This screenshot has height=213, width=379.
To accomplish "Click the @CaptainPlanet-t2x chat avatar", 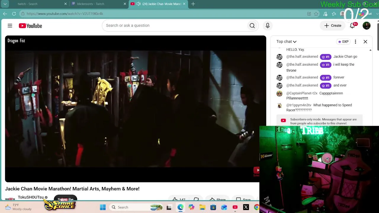I will (x=280, y=94).
